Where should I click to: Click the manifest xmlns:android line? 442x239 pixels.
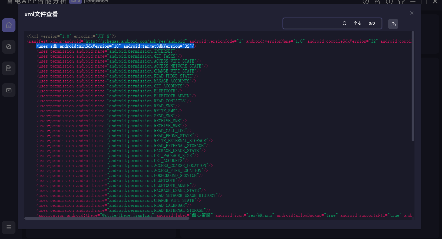(x=219, y=41)
